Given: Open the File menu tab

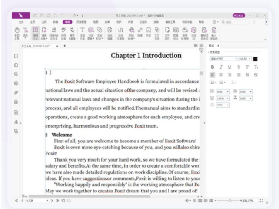Looking at the screenshot, I should coord(21,22).
